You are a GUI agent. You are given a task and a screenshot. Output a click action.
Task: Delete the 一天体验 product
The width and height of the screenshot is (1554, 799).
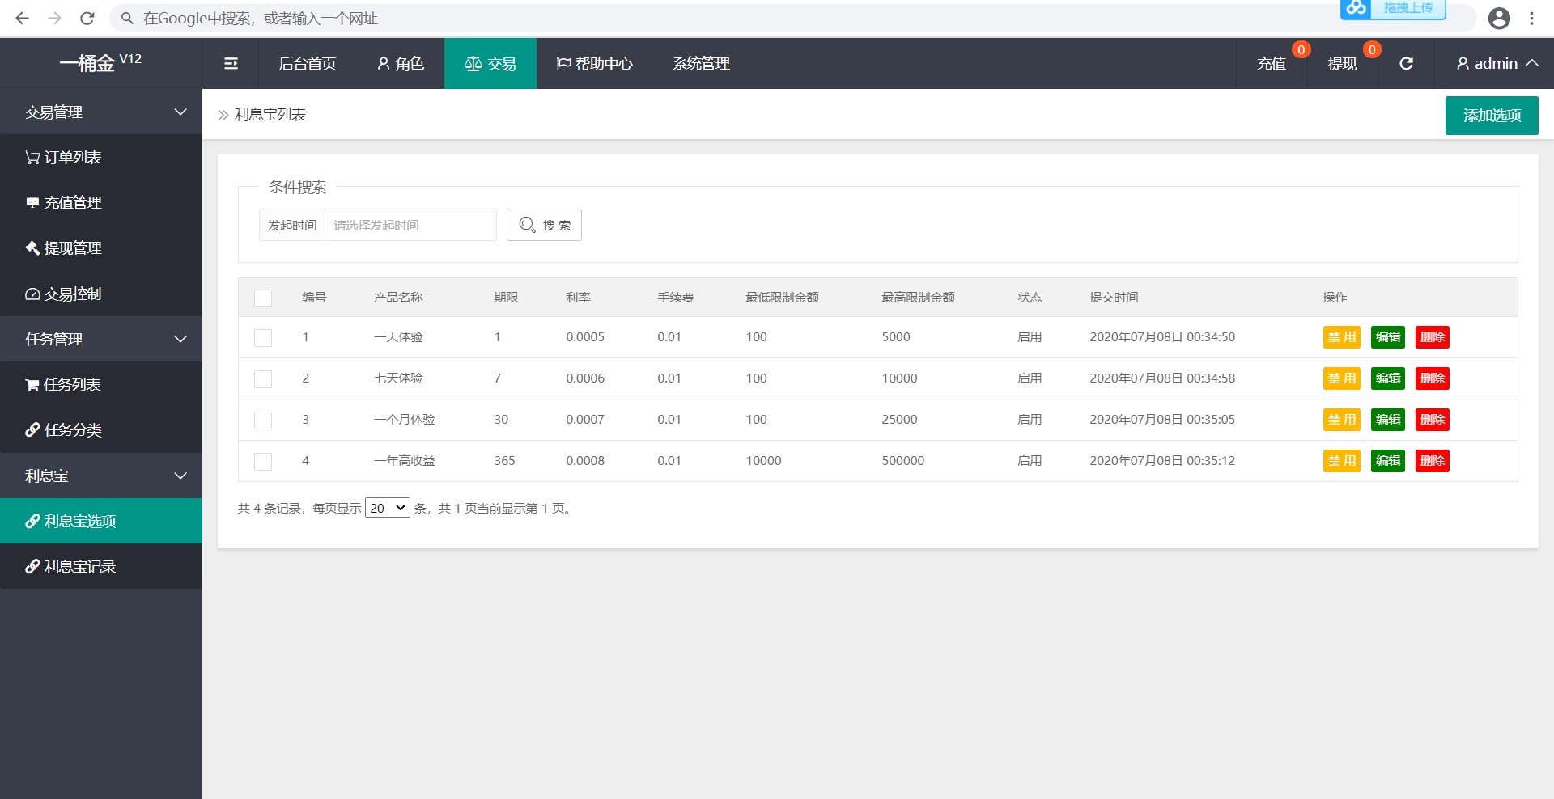tap(1433, 337)
